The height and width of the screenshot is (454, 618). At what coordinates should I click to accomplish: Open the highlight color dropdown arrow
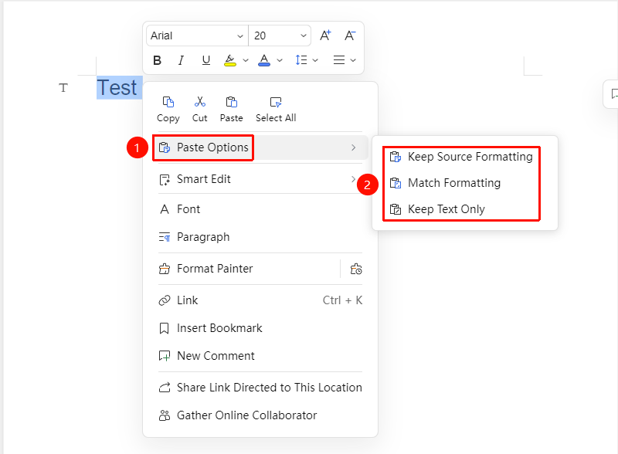[246, 60]
